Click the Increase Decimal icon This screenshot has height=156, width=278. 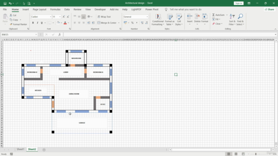tap(142, 23)
